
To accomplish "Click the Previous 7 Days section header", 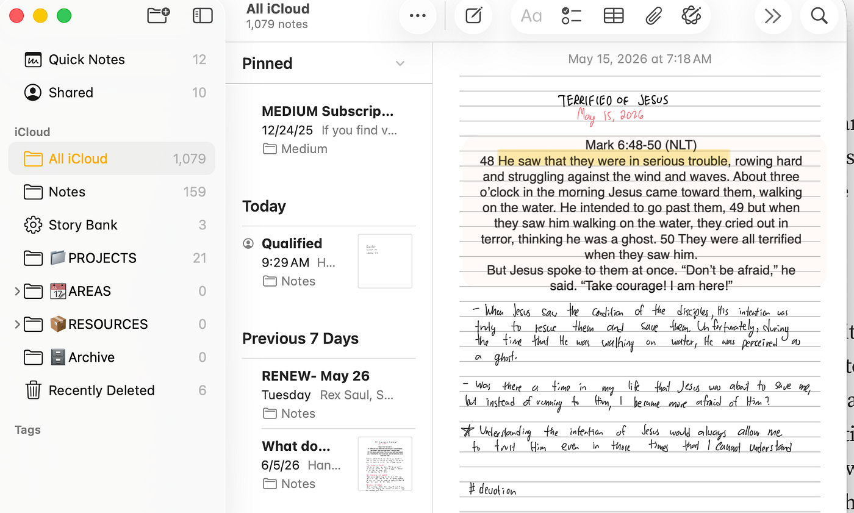I will pyautogui.click(x=300, y=339).
